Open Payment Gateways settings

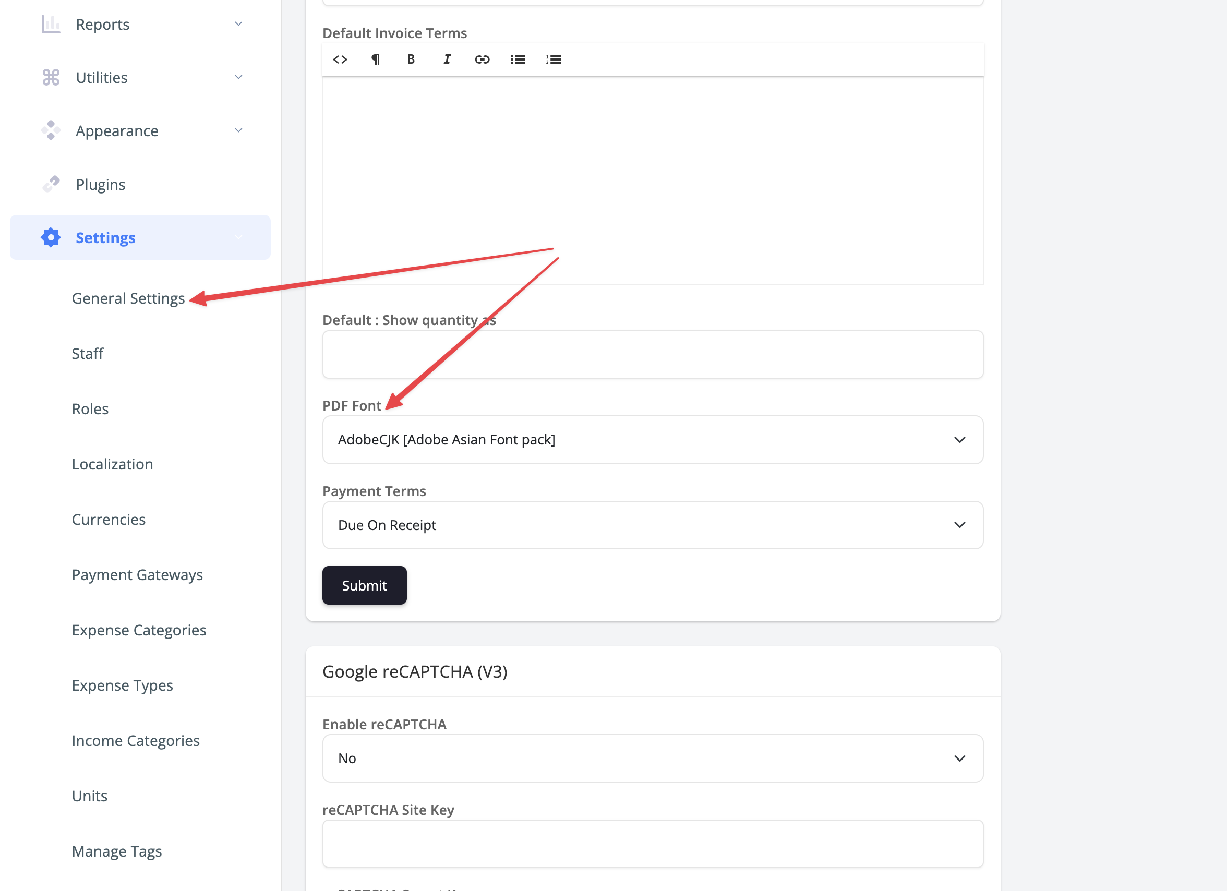pos(137,575)
